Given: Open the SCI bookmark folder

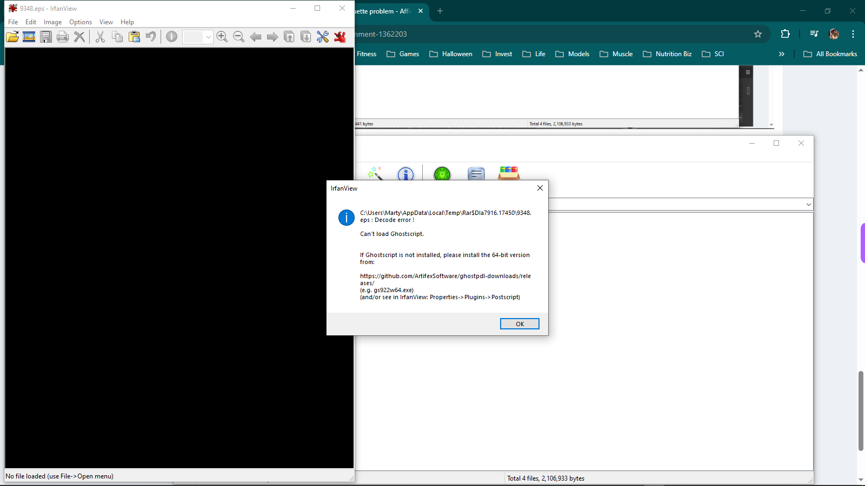Looking at the screenshot, I should pos(713,54).
